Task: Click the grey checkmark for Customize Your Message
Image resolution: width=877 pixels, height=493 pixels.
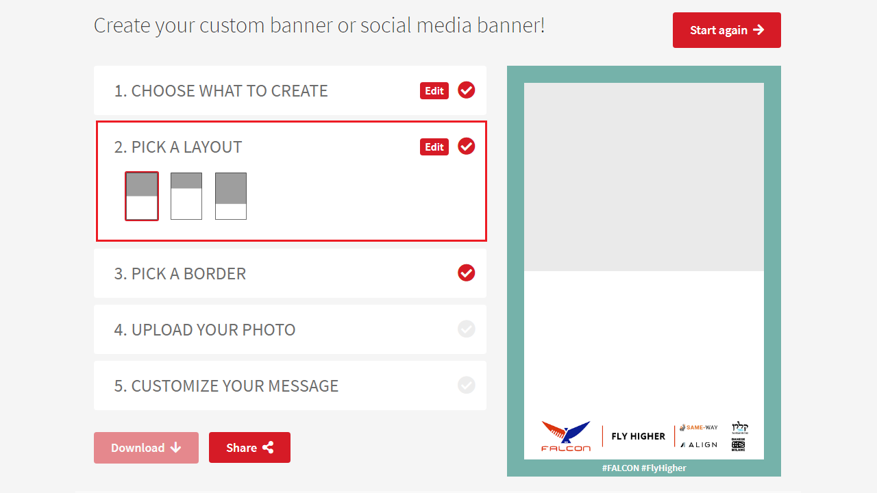Action: point(467,385)
